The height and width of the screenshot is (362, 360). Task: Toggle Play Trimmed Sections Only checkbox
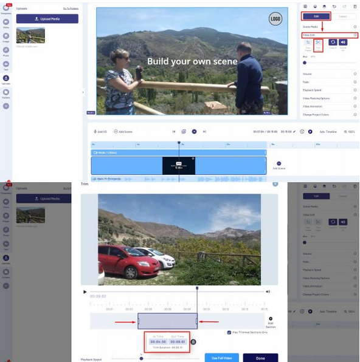point(229,332)
